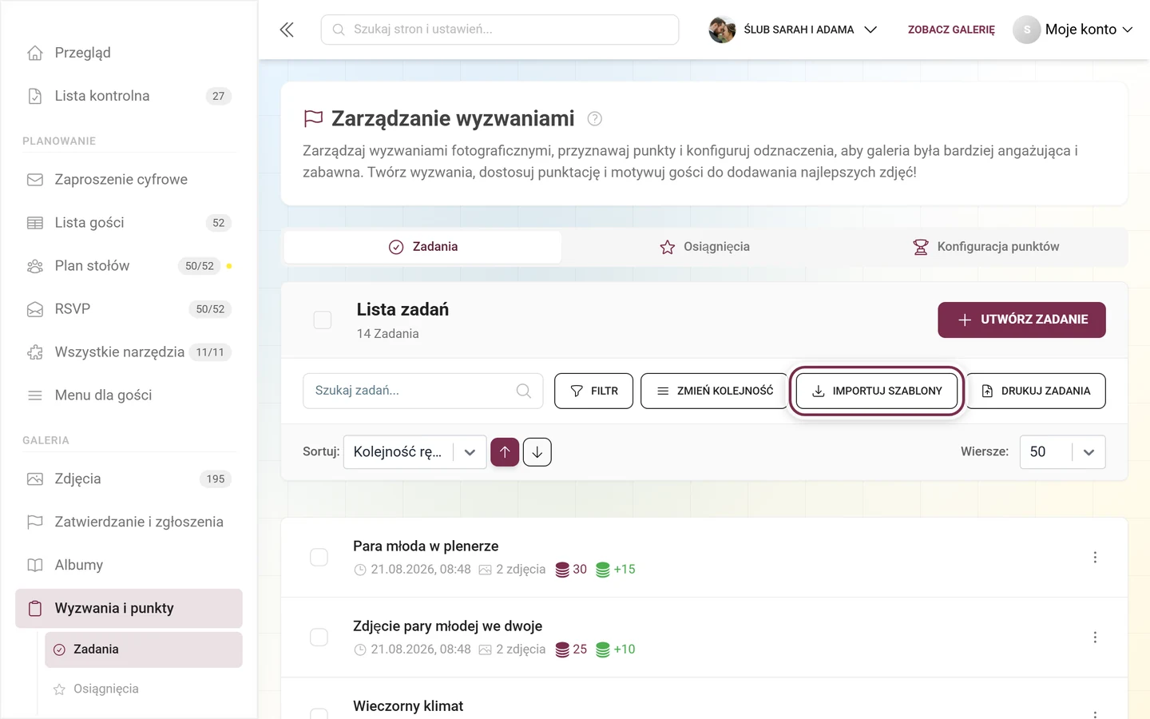This screenshot has width=1150, height=719.
Task: Open Zatwierdzanie i zgłoszenia
Action: click(129, 522)
